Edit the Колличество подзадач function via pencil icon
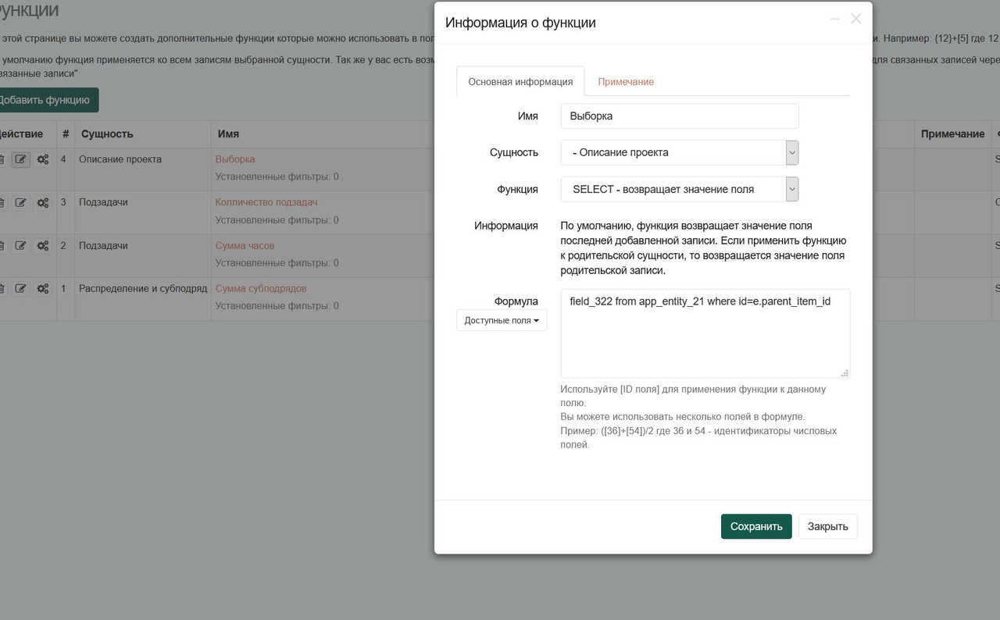The image size is (1000, 620). [x=20, y=202]
